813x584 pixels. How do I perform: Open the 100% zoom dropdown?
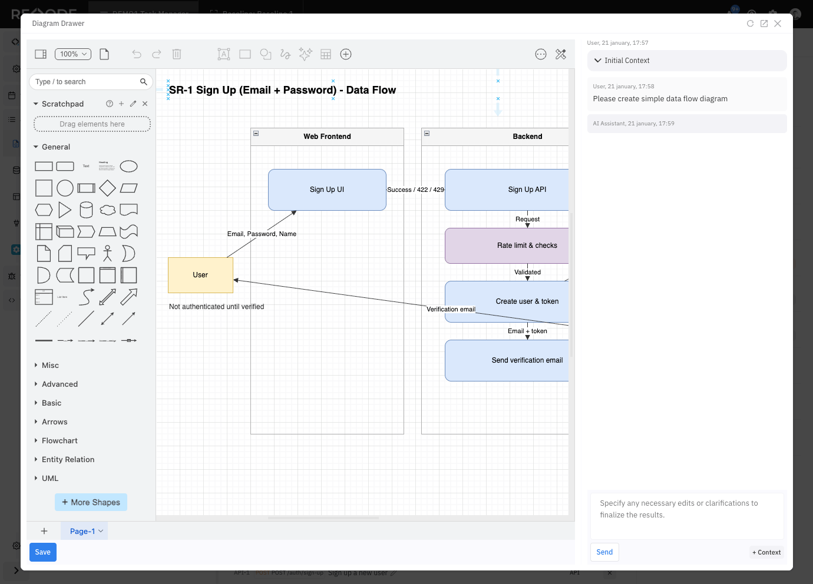click(73, 54)
